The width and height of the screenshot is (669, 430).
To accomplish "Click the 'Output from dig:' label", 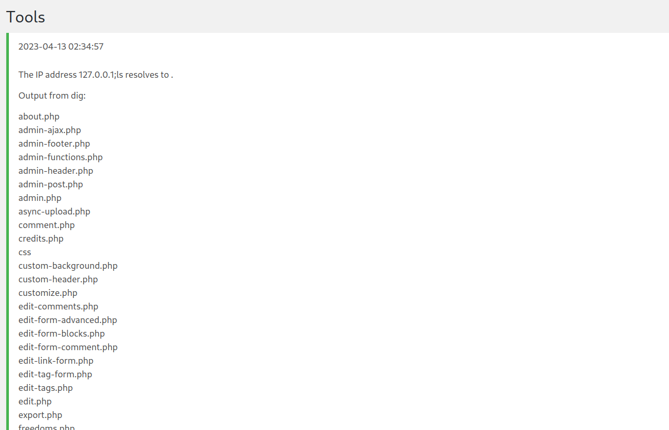I will click(x=52, y=95).
